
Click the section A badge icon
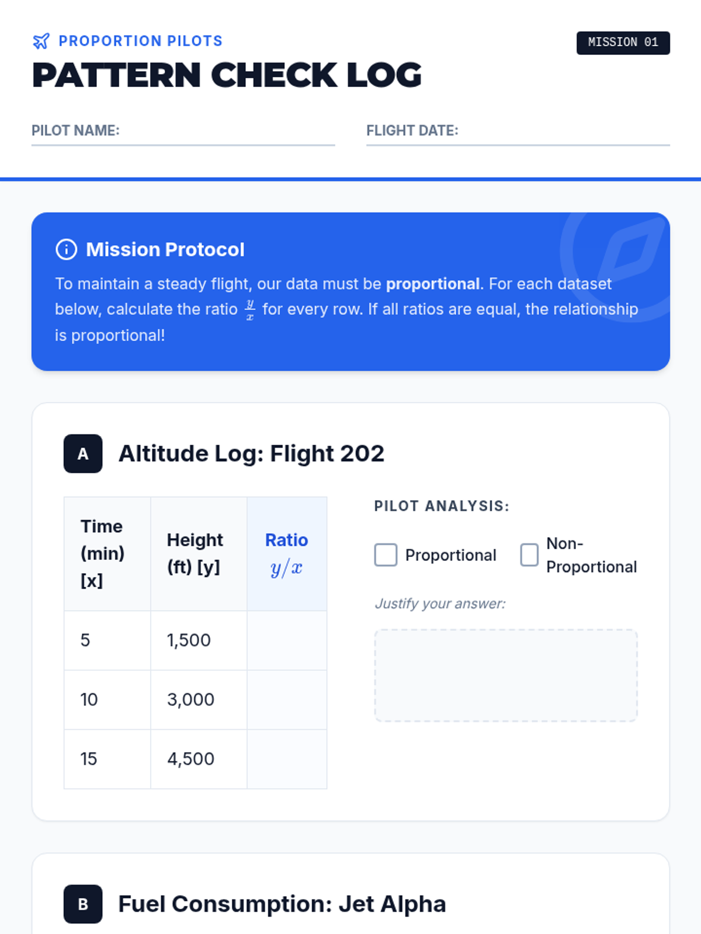(83, 454)
